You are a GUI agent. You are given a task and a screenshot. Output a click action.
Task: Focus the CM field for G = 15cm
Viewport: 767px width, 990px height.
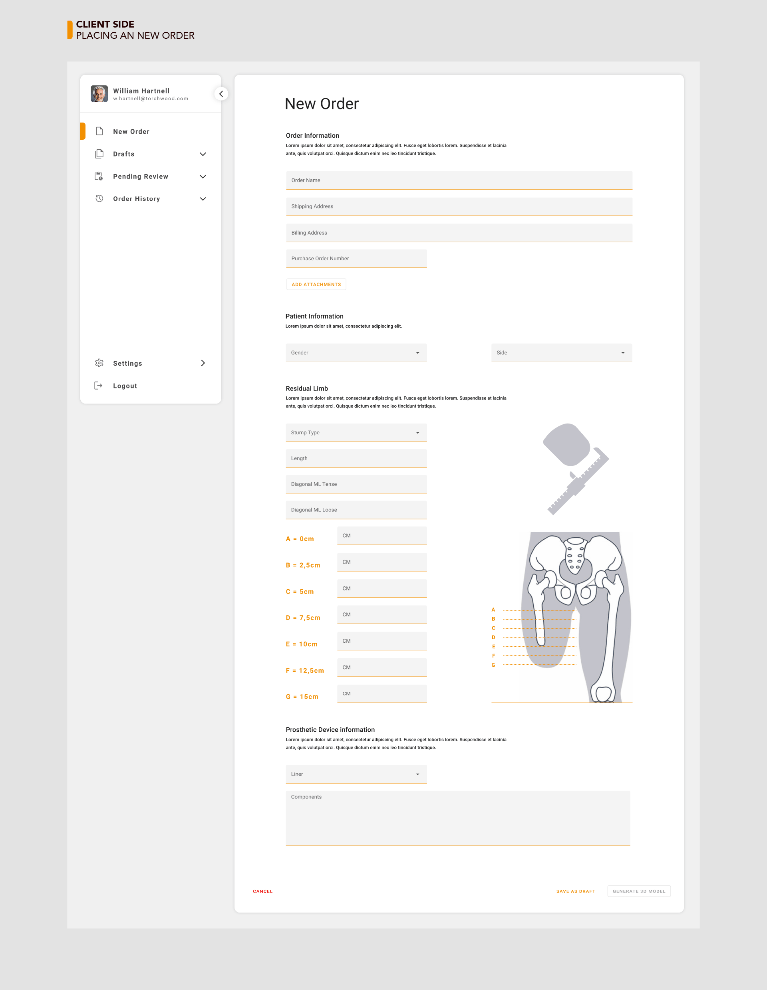point(382,693)
